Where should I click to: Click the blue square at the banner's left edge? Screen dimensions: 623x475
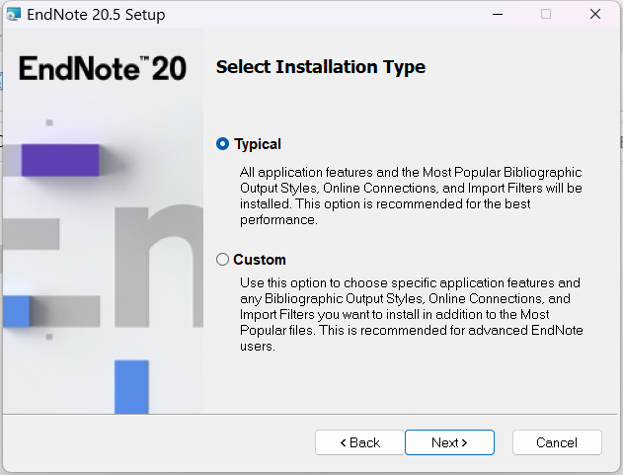click(17, 311)
